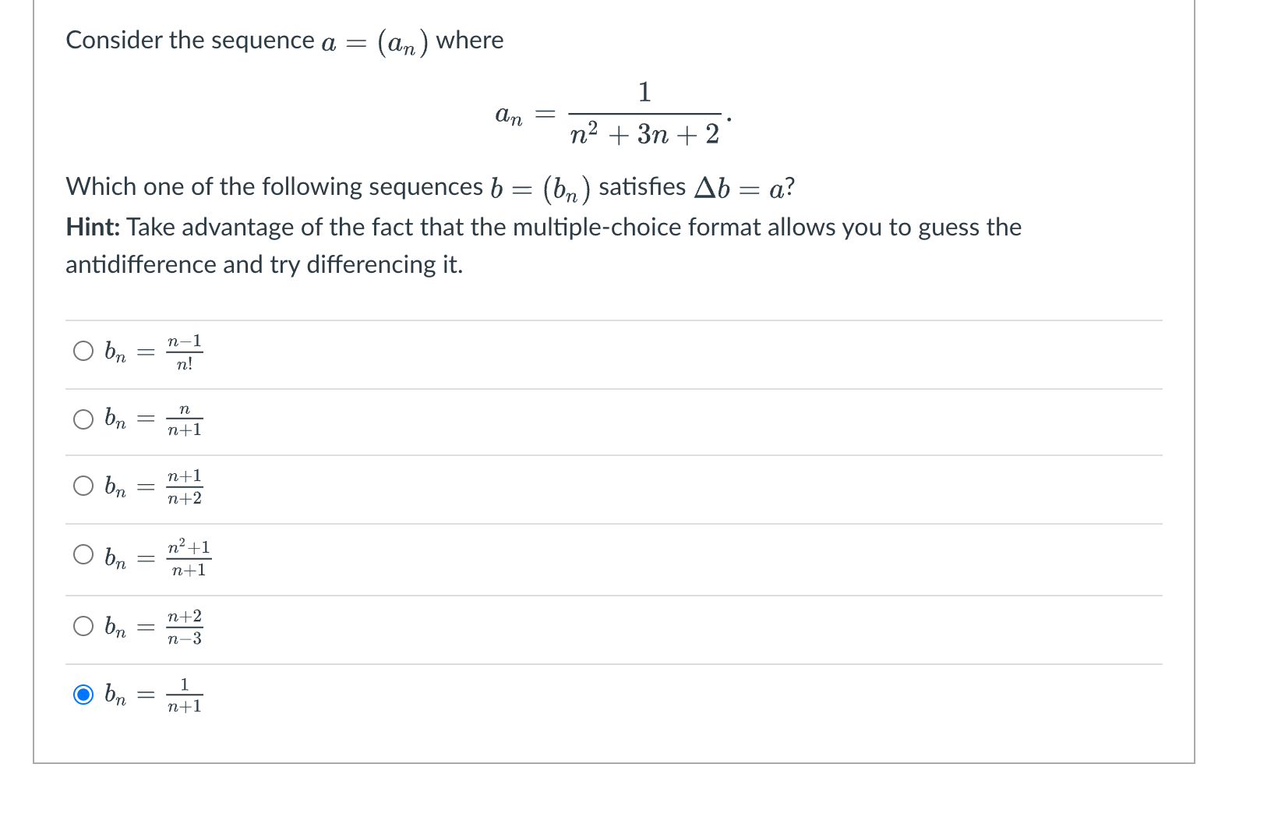This screenshot has height=817, width=1264.
Task: Click the question heading about sequence a
Action: [284, 41]
